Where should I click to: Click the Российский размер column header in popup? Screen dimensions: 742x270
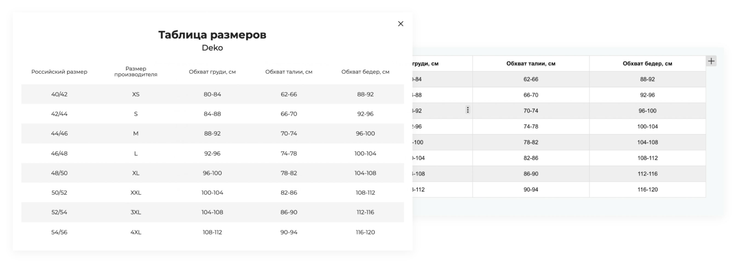(59, 72)
